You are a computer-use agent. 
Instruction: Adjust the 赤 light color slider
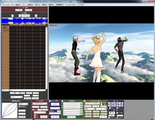pyautogui.click(x=72, y=103)
